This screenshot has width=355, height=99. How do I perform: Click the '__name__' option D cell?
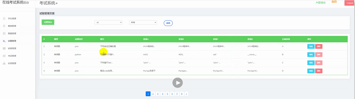252,55
